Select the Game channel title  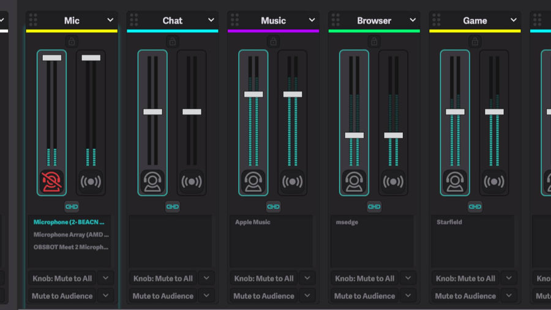pos(475,20)
